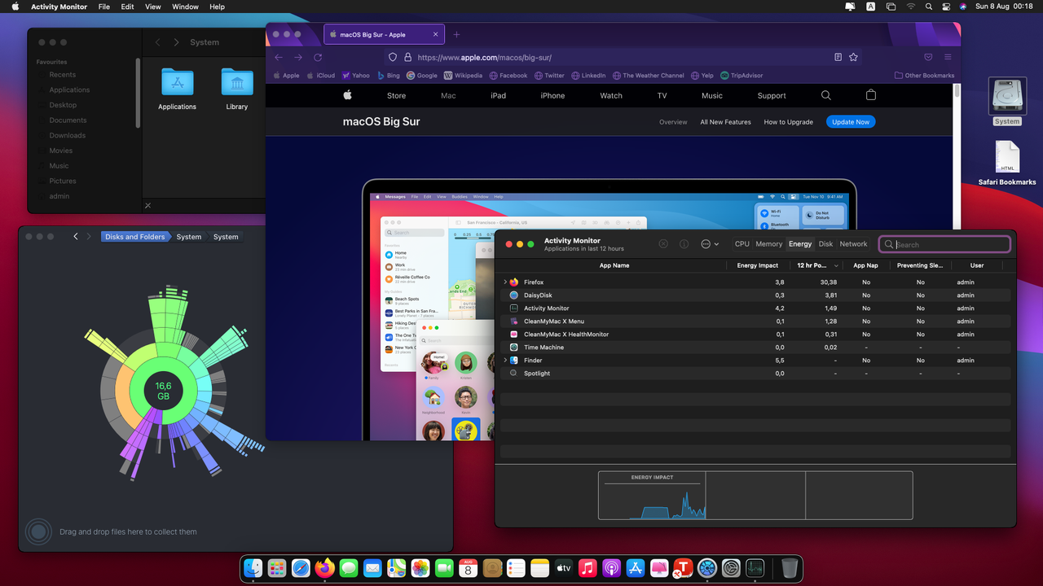Image resolution: width=1043 pixels, height=586 pixels.
Task: Reload the page in Firefox
Action: [318, 58]
